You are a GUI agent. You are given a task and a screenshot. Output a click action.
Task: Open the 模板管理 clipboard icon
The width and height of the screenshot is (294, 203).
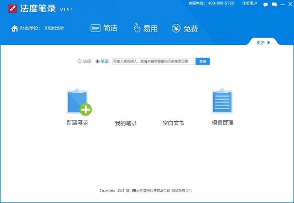222,101
